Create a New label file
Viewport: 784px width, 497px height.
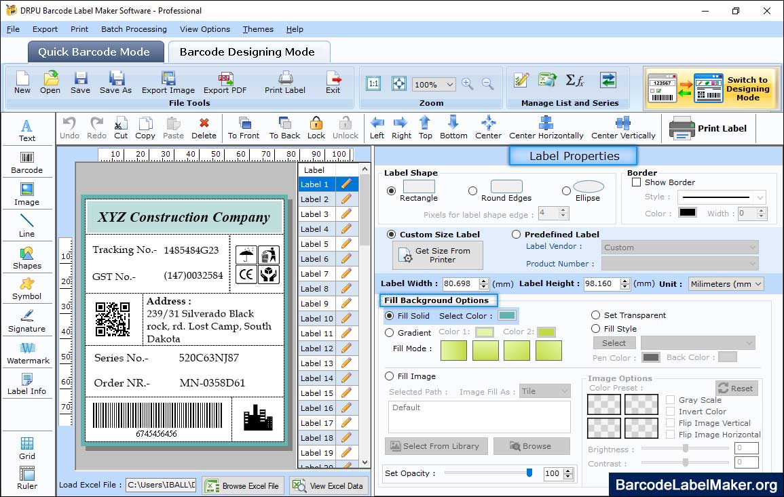(22, 83)
